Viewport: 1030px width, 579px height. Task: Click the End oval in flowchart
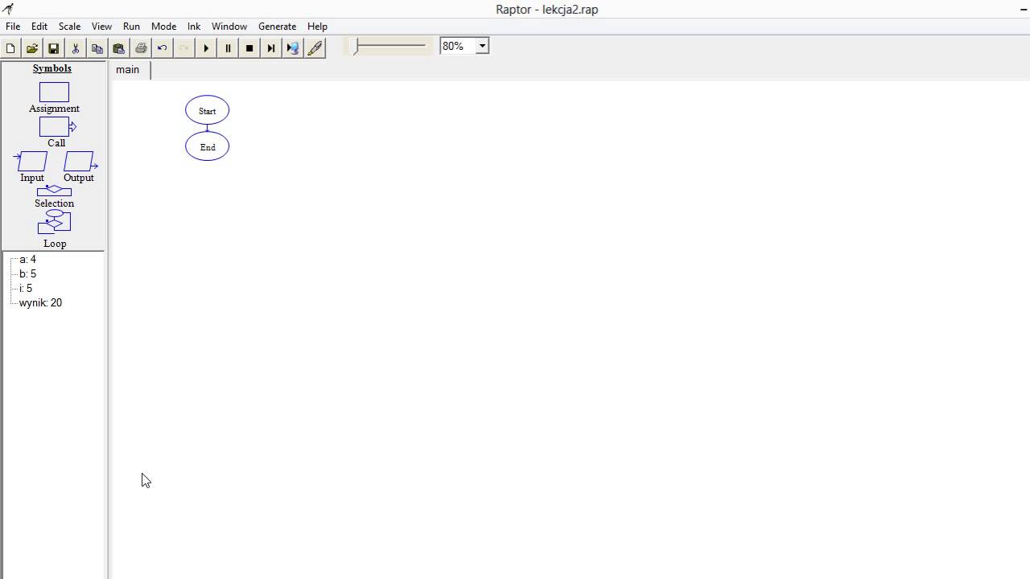(208, 146)
